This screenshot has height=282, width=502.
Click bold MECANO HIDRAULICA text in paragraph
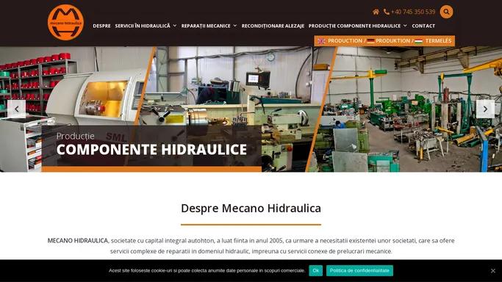(78, 240)
